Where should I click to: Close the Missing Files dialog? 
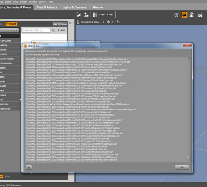[x=187, y=45]
